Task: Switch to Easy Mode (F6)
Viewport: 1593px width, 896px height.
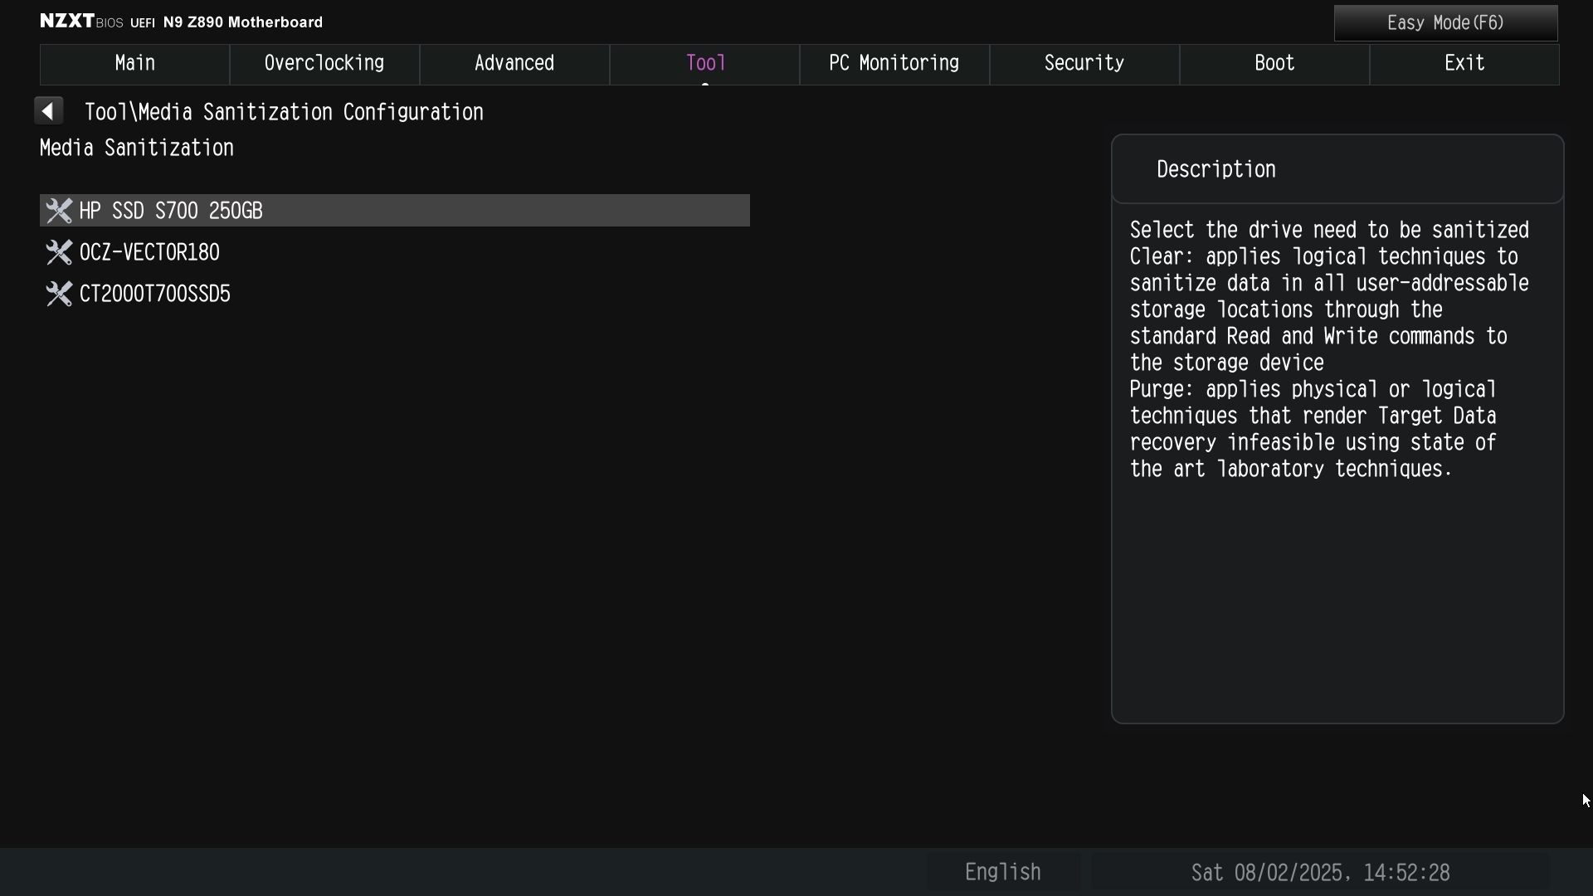Action: [1445, 23]
